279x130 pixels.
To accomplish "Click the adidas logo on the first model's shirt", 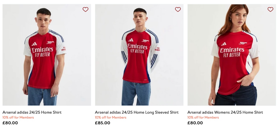I will [34, 44].
